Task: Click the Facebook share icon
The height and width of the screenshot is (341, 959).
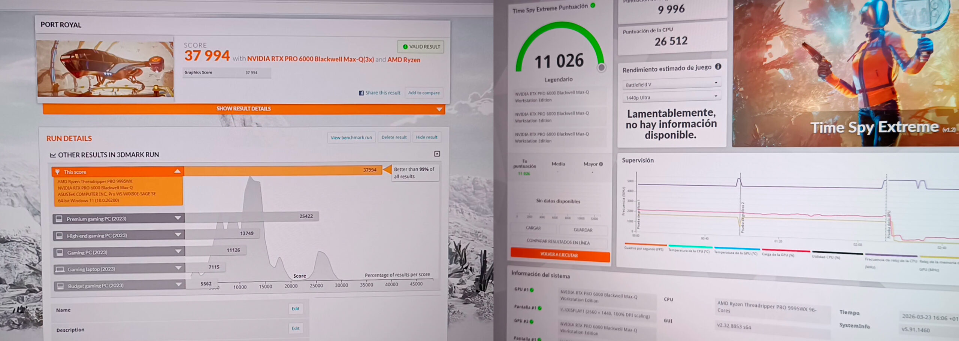Action: [x=361, y=93]
